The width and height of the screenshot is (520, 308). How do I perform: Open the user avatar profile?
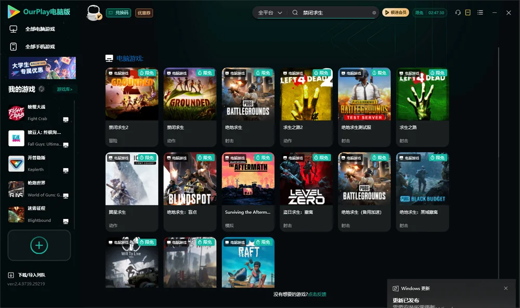(x=94, y=12)
